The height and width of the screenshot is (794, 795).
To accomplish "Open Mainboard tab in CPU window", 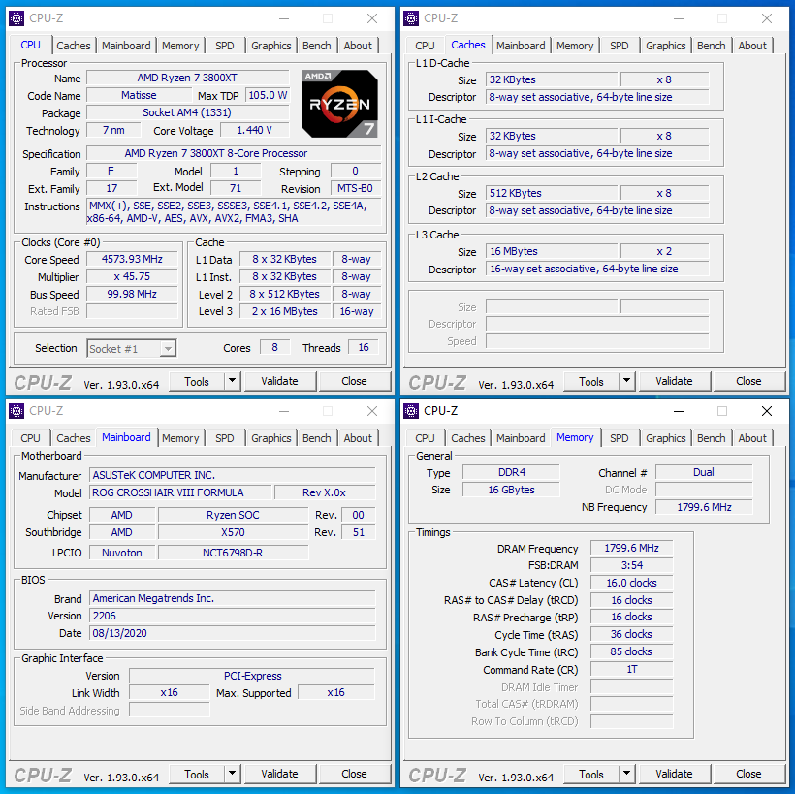I will (x=126, y=46).
